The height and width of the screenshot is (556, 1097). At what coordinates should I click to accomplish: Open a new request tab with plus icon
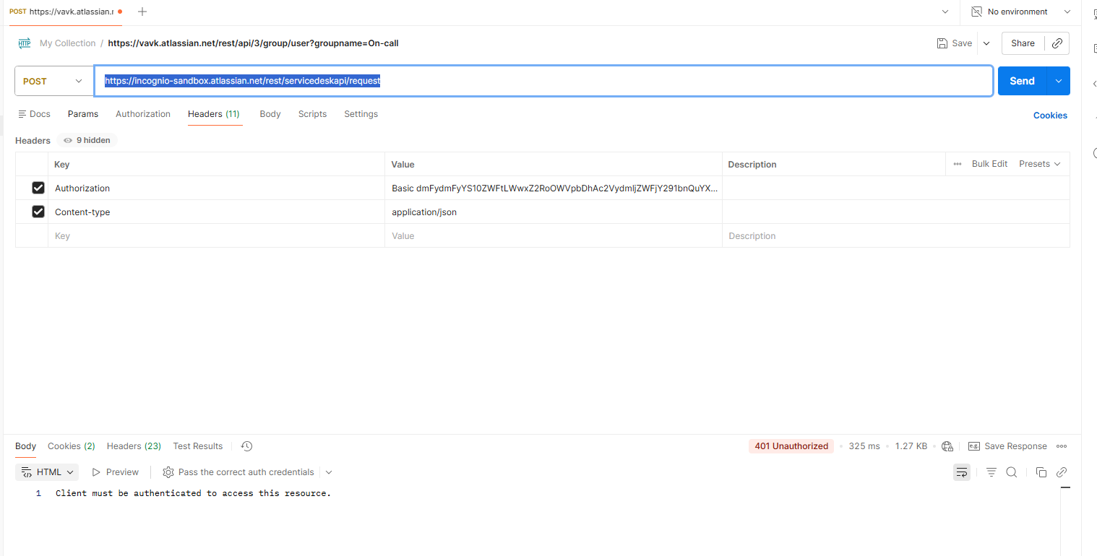142,12
